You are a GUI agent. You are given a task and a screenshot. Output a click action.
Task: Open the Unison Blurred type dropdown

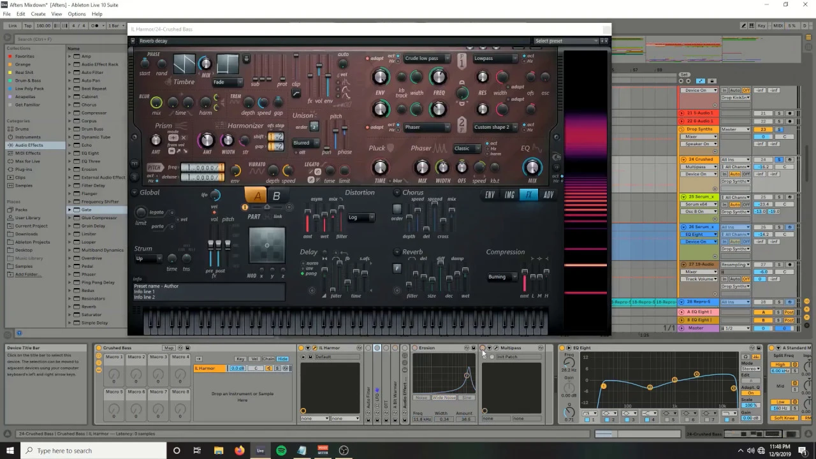pos(305,143)
